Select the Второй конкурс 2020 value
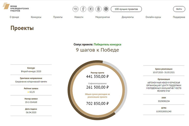This screenshot has height=126, width=189. pyautogui.click(x=31, y=72)
